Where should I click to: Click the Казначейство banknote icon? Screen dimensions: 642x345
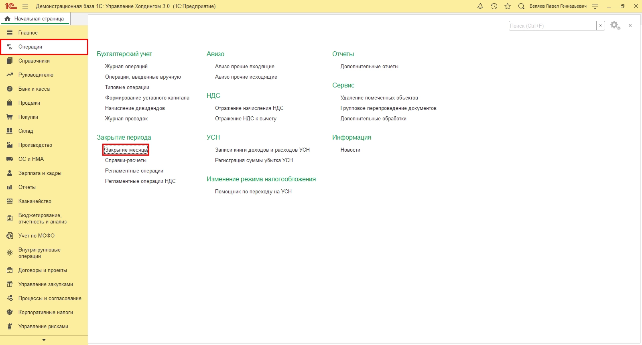point(10,201)
